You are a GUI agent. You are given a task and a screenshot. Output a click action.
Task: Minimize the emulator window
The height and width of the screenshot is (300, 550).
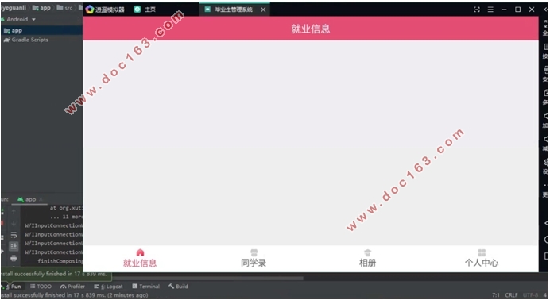(x=504, y=10)
